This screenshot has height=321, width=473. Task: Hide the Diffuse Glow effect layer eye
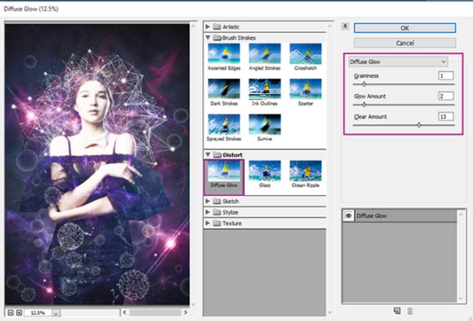[348, 214]
